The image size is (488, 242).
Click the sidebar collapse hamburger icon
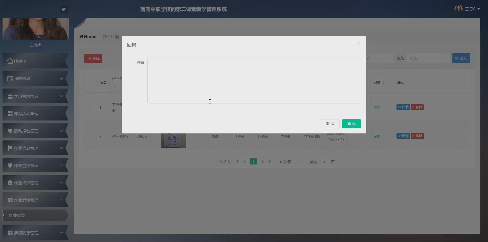point(64,9)
